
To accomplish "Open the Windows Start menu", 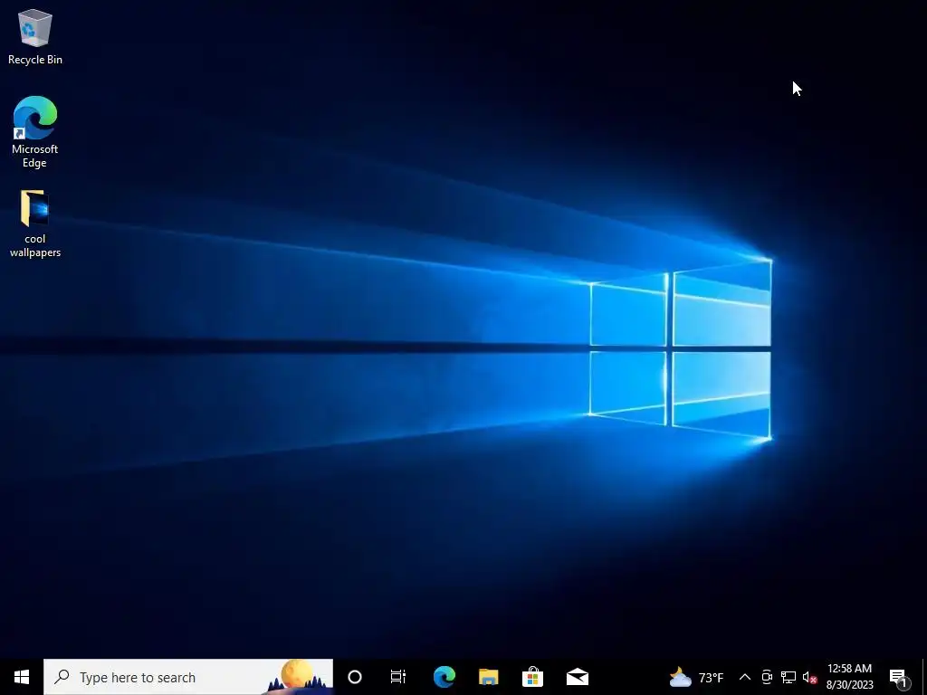I will 22,677.
